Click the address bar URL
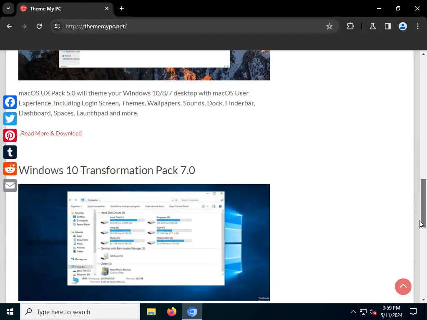Screen dimensions: 427x320 click(x=96, y=26)
